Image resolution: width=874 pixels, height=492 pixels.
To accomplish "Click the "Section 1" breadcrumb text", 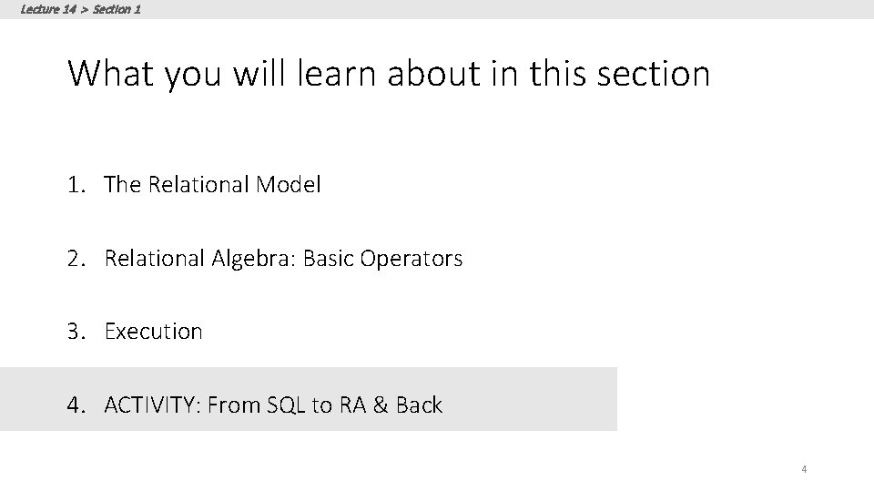I will [x=117, y=9].
